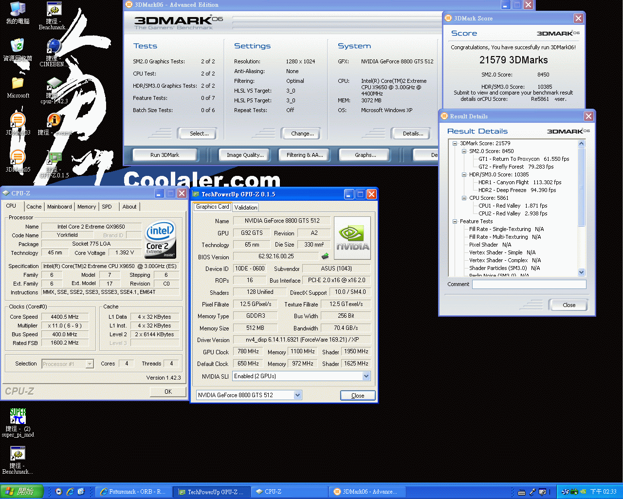Open the 我的電腦 desktop icon
The height and width of the screenshot is (499, 623).
click(18, 13)
